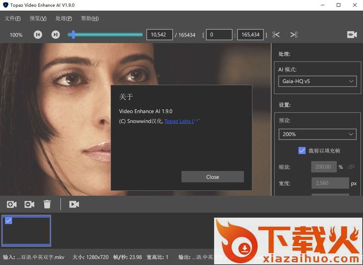Open the 帮助(H) menu
Viewport: 363px width, 265px height.
(90, 18)
